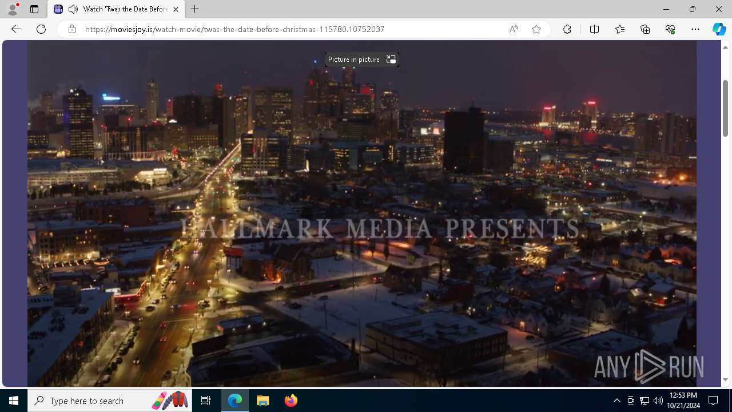
Task: Open the clock and calendar
Action: 683,401
